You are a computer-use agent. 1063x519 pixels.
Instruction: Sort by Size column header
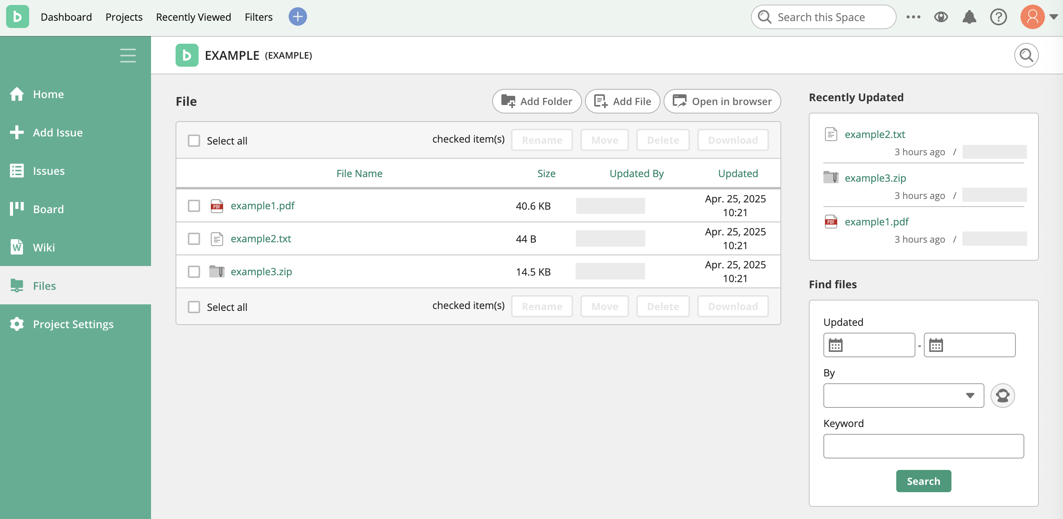click(x=546, y=173)
